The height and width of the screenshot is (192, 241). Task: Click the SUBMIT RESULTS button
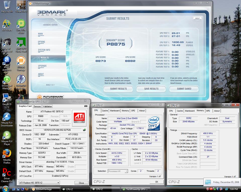(118, 89)
